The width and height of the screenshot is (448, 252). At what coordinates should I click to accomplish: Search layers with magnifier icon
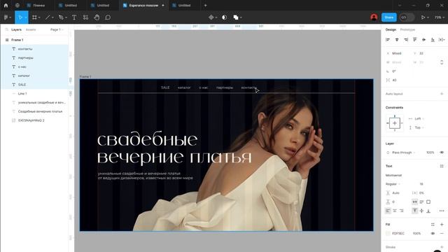6,29
